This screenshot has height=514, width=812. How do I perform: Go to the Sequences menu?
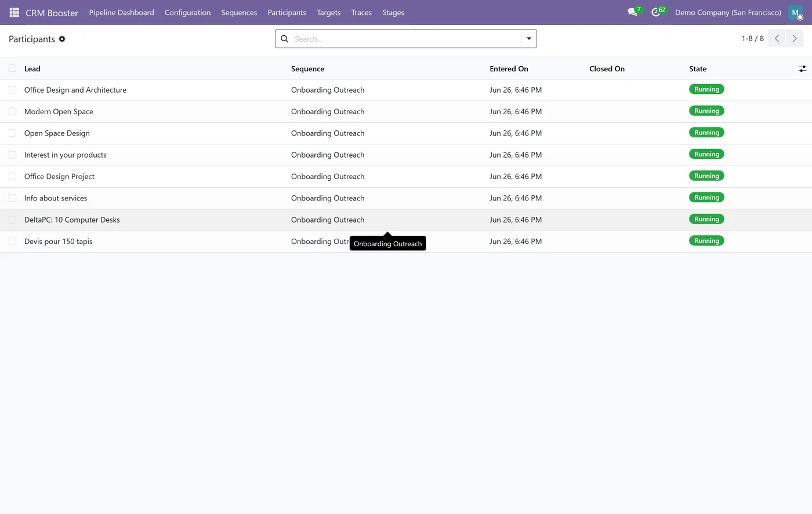pos(239,12)
